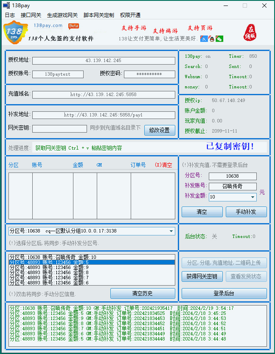This screenshot has height=354, width=275.
Task: Select history row 48893 with 金额:7
Action: (92, 278)
